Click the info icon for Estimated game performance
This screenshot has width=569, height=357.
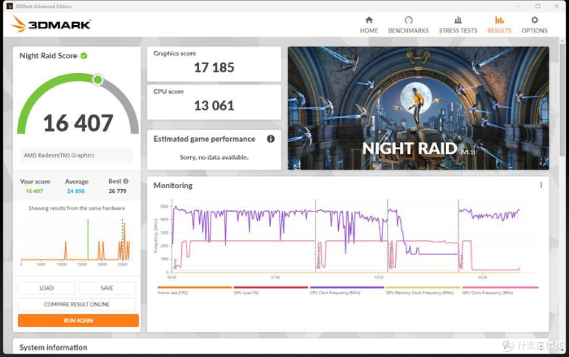(271, 139)
